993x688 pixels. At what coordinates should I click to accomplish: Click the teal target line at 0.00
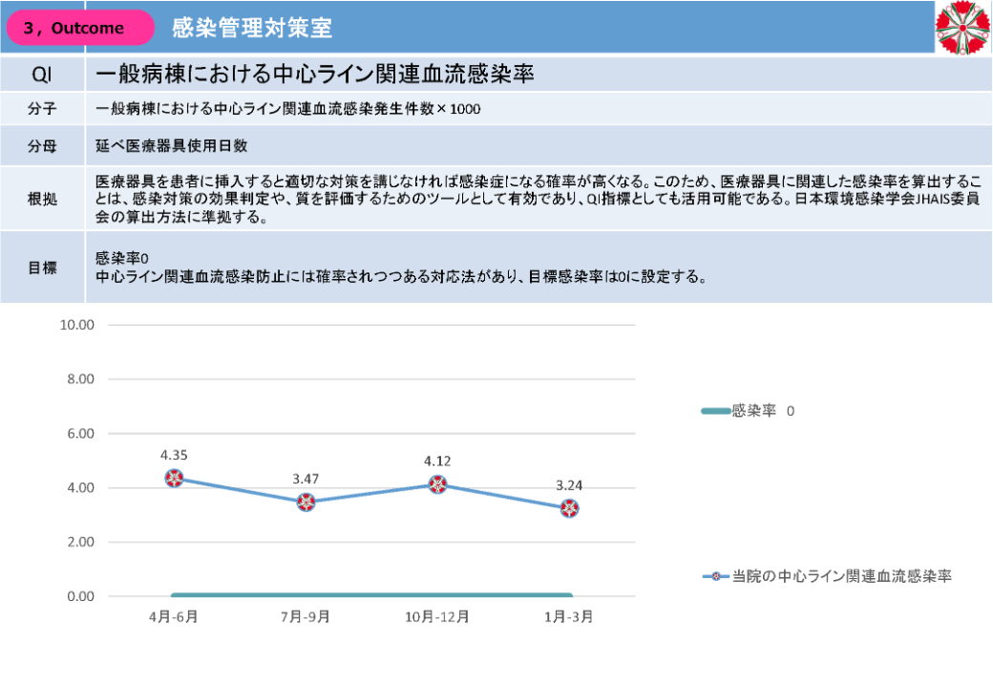[372, 595]
